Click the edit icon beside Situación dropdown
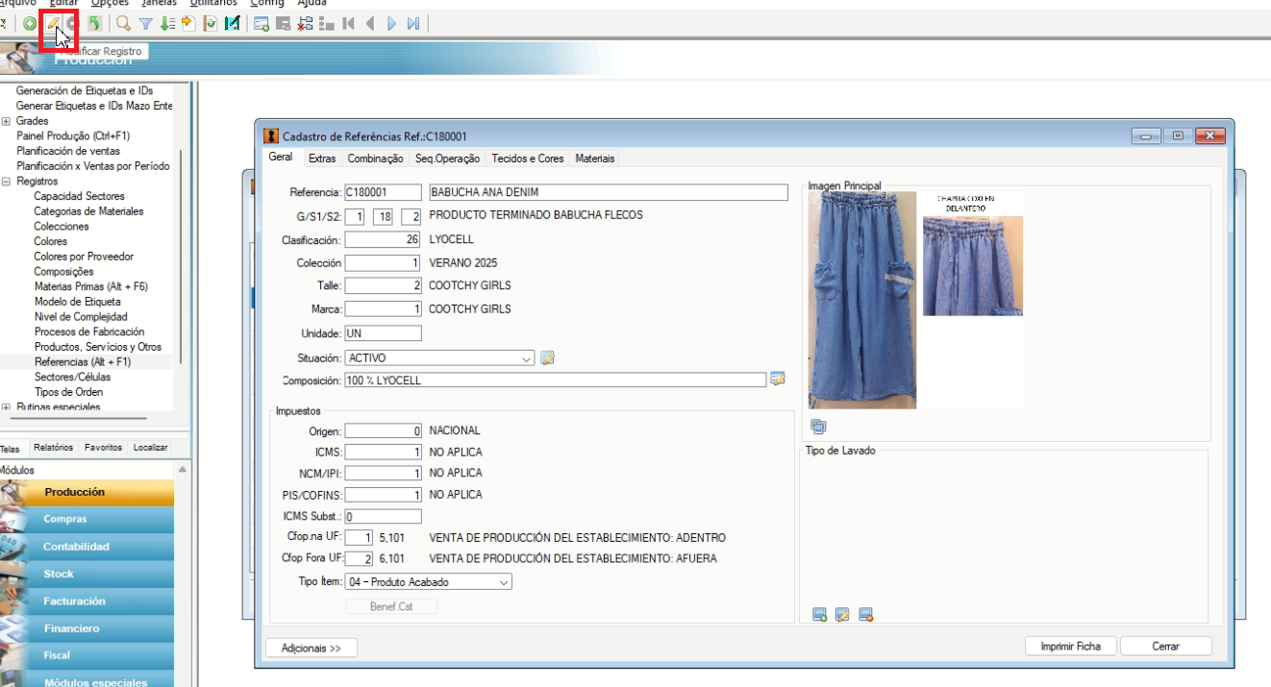Screen dimensions: 1271x687 click(548, 358)
